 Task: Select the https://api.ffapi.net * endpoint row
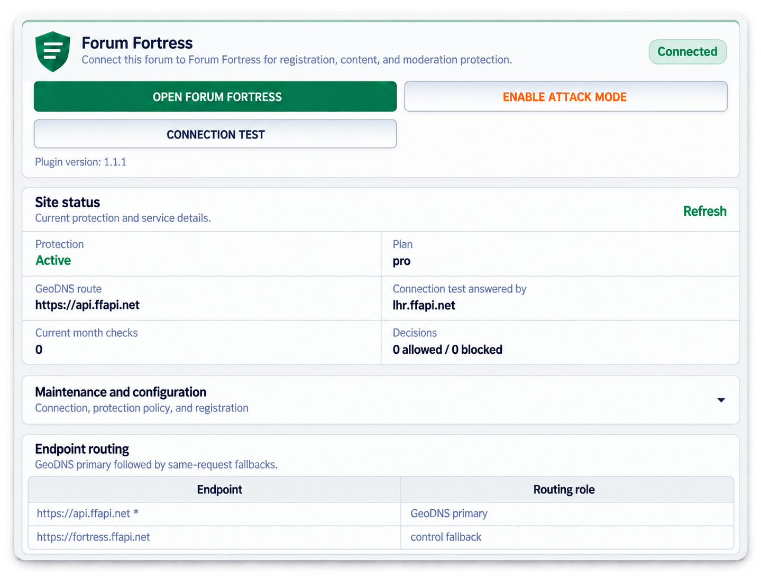(381, 513)
